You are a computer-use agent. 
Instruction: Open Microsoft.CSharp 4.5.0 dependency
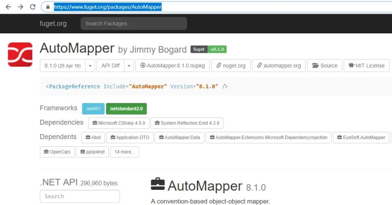click(119, 123)
